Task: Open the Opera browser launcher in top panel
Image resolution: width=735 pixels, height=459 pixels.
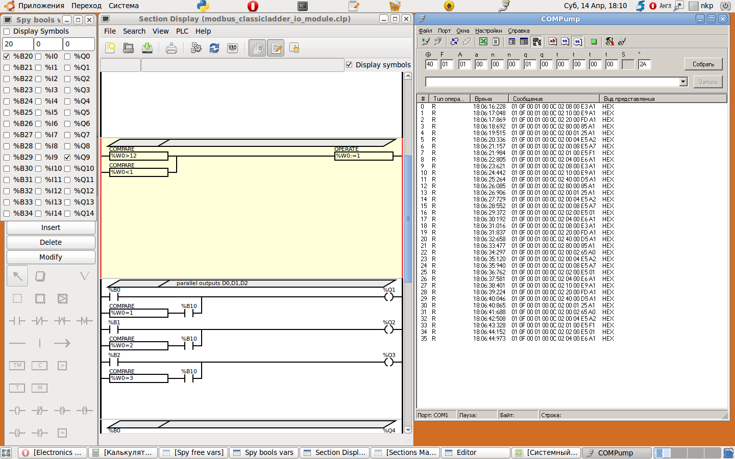Action: (x=253, y=6)
